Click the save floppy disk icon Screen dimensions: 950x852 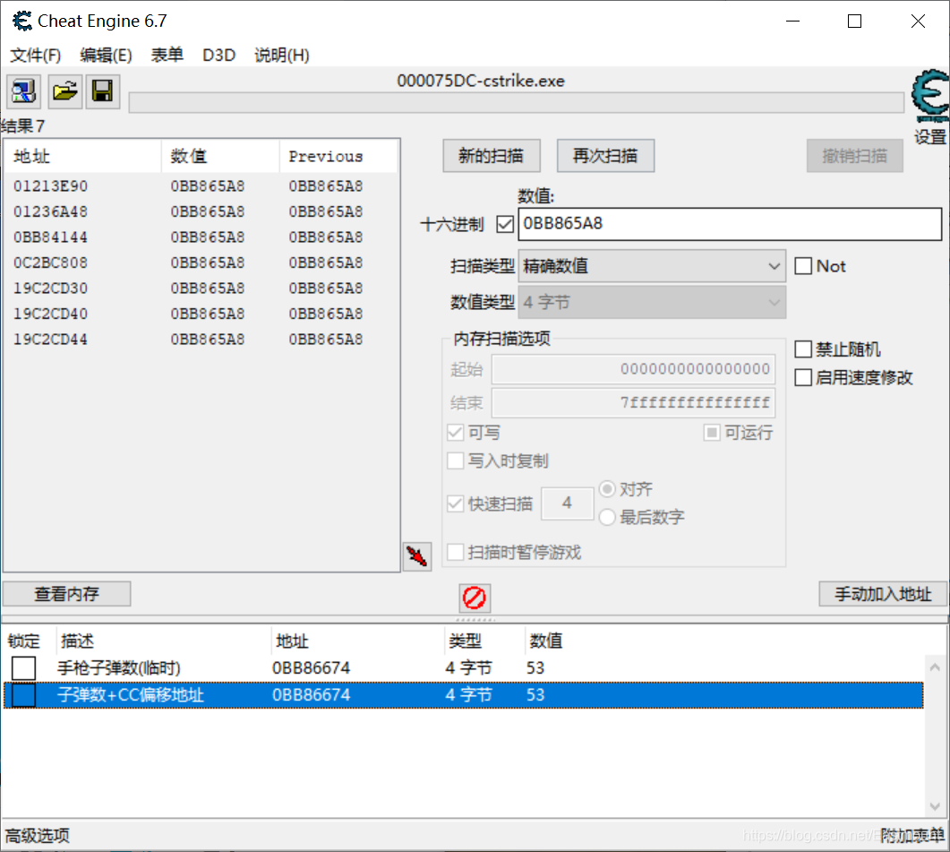click(102, 91)
